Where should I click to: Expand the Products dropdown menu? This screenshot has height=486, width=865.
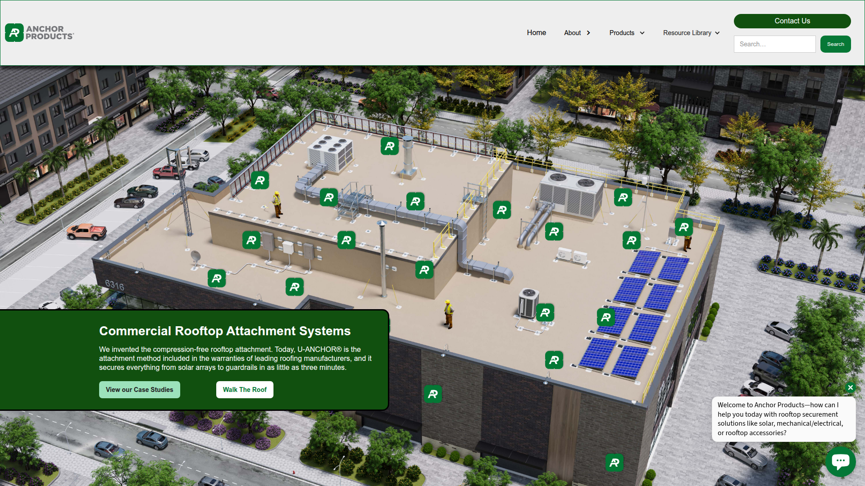tap(627, 33)
